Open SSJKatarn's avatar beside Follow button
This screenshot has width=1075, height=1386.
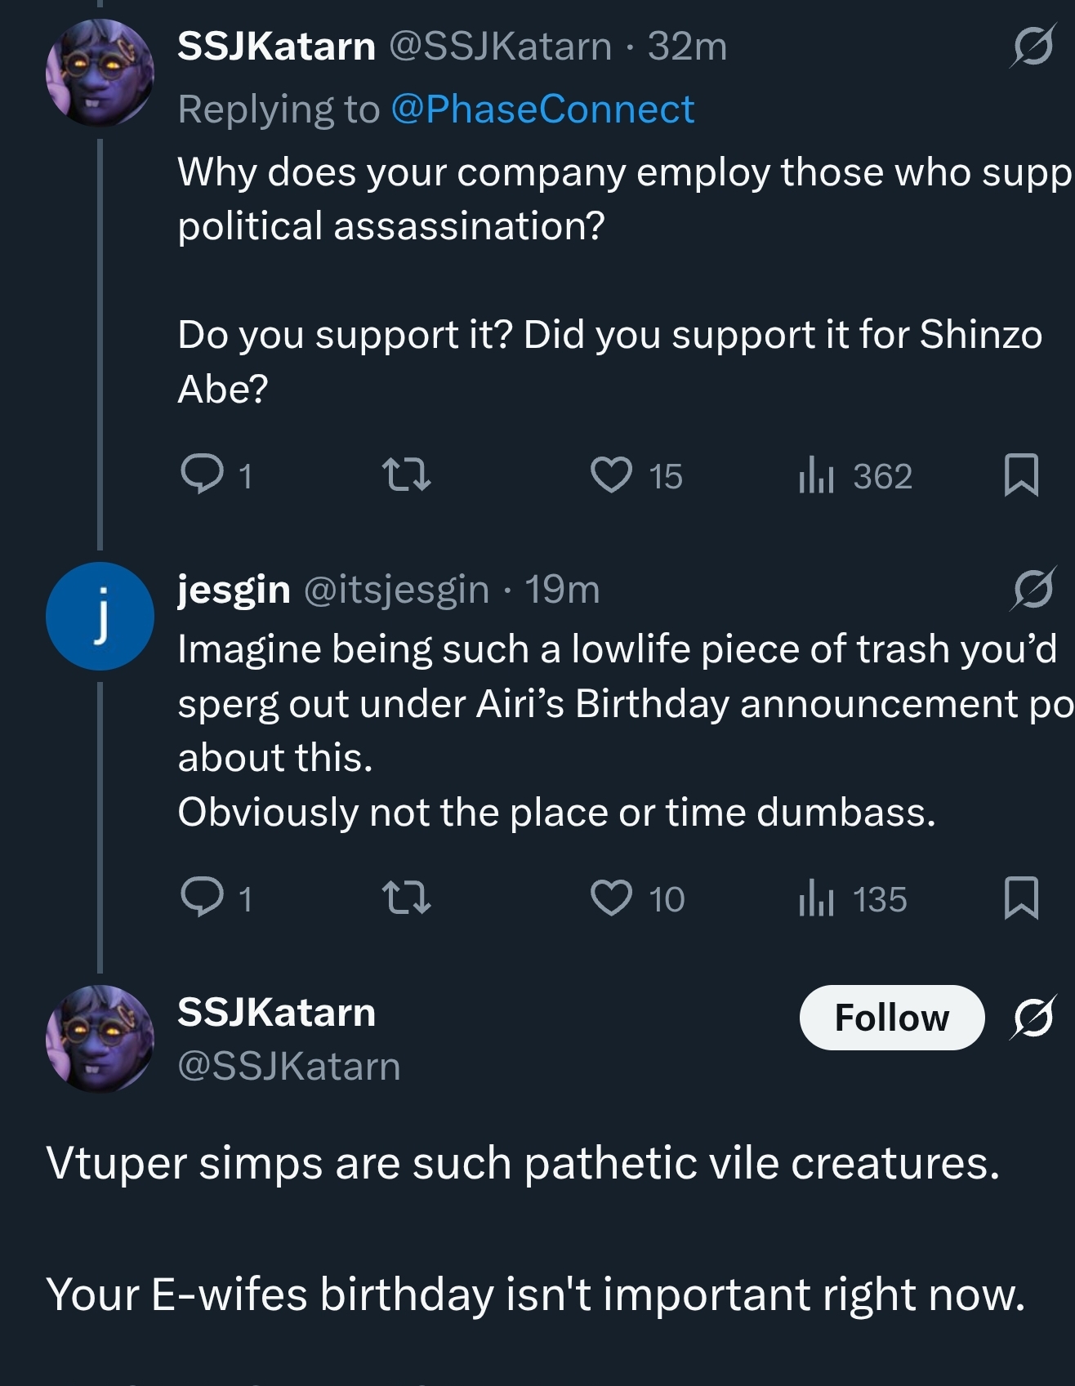coord(100,1039)
